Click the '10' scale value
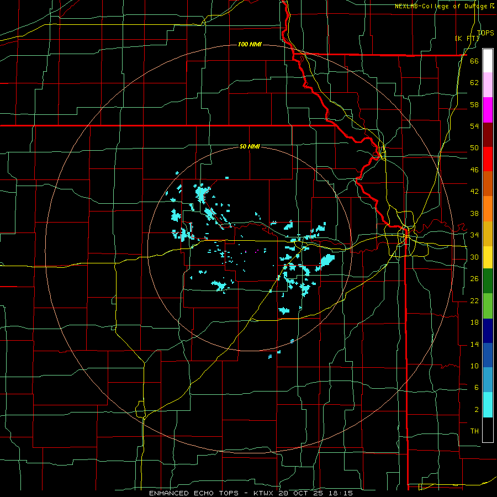Viewport: 497px width, 497px height. [x=474, y=366]
